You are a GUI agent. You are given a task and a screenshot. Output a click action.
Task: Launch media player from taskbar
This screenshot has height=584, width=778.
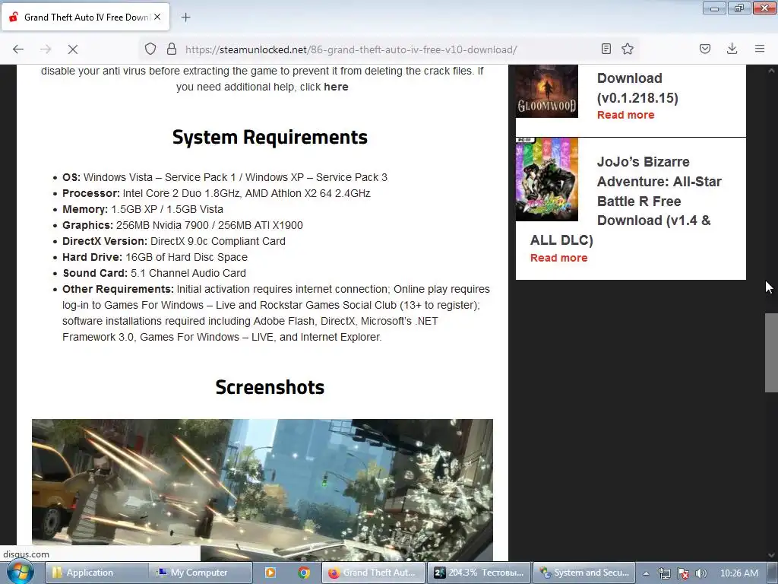(270, 573)
